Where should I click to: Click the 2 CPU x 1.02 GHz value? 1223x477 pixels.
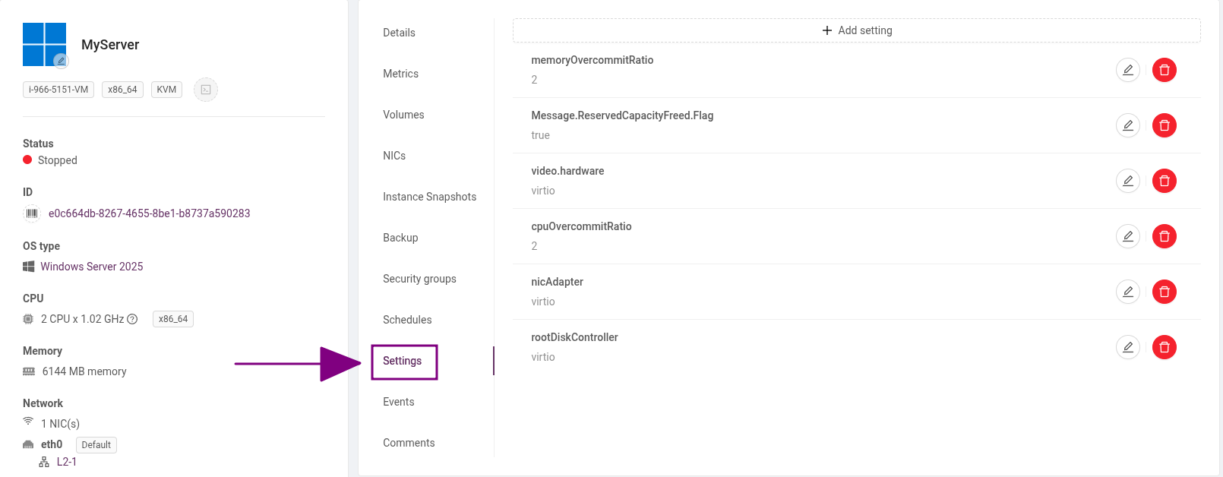83,319
